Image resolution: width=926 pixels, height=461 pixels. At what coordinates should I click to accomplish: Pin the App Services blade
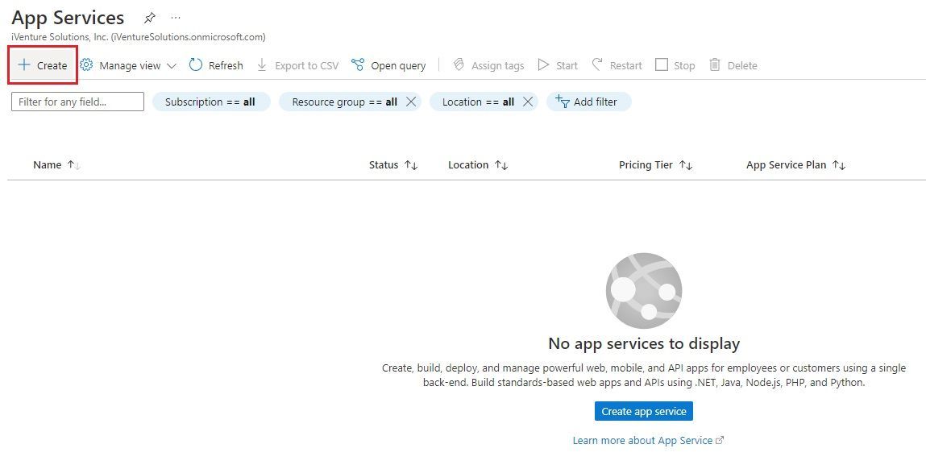(149, 18)
